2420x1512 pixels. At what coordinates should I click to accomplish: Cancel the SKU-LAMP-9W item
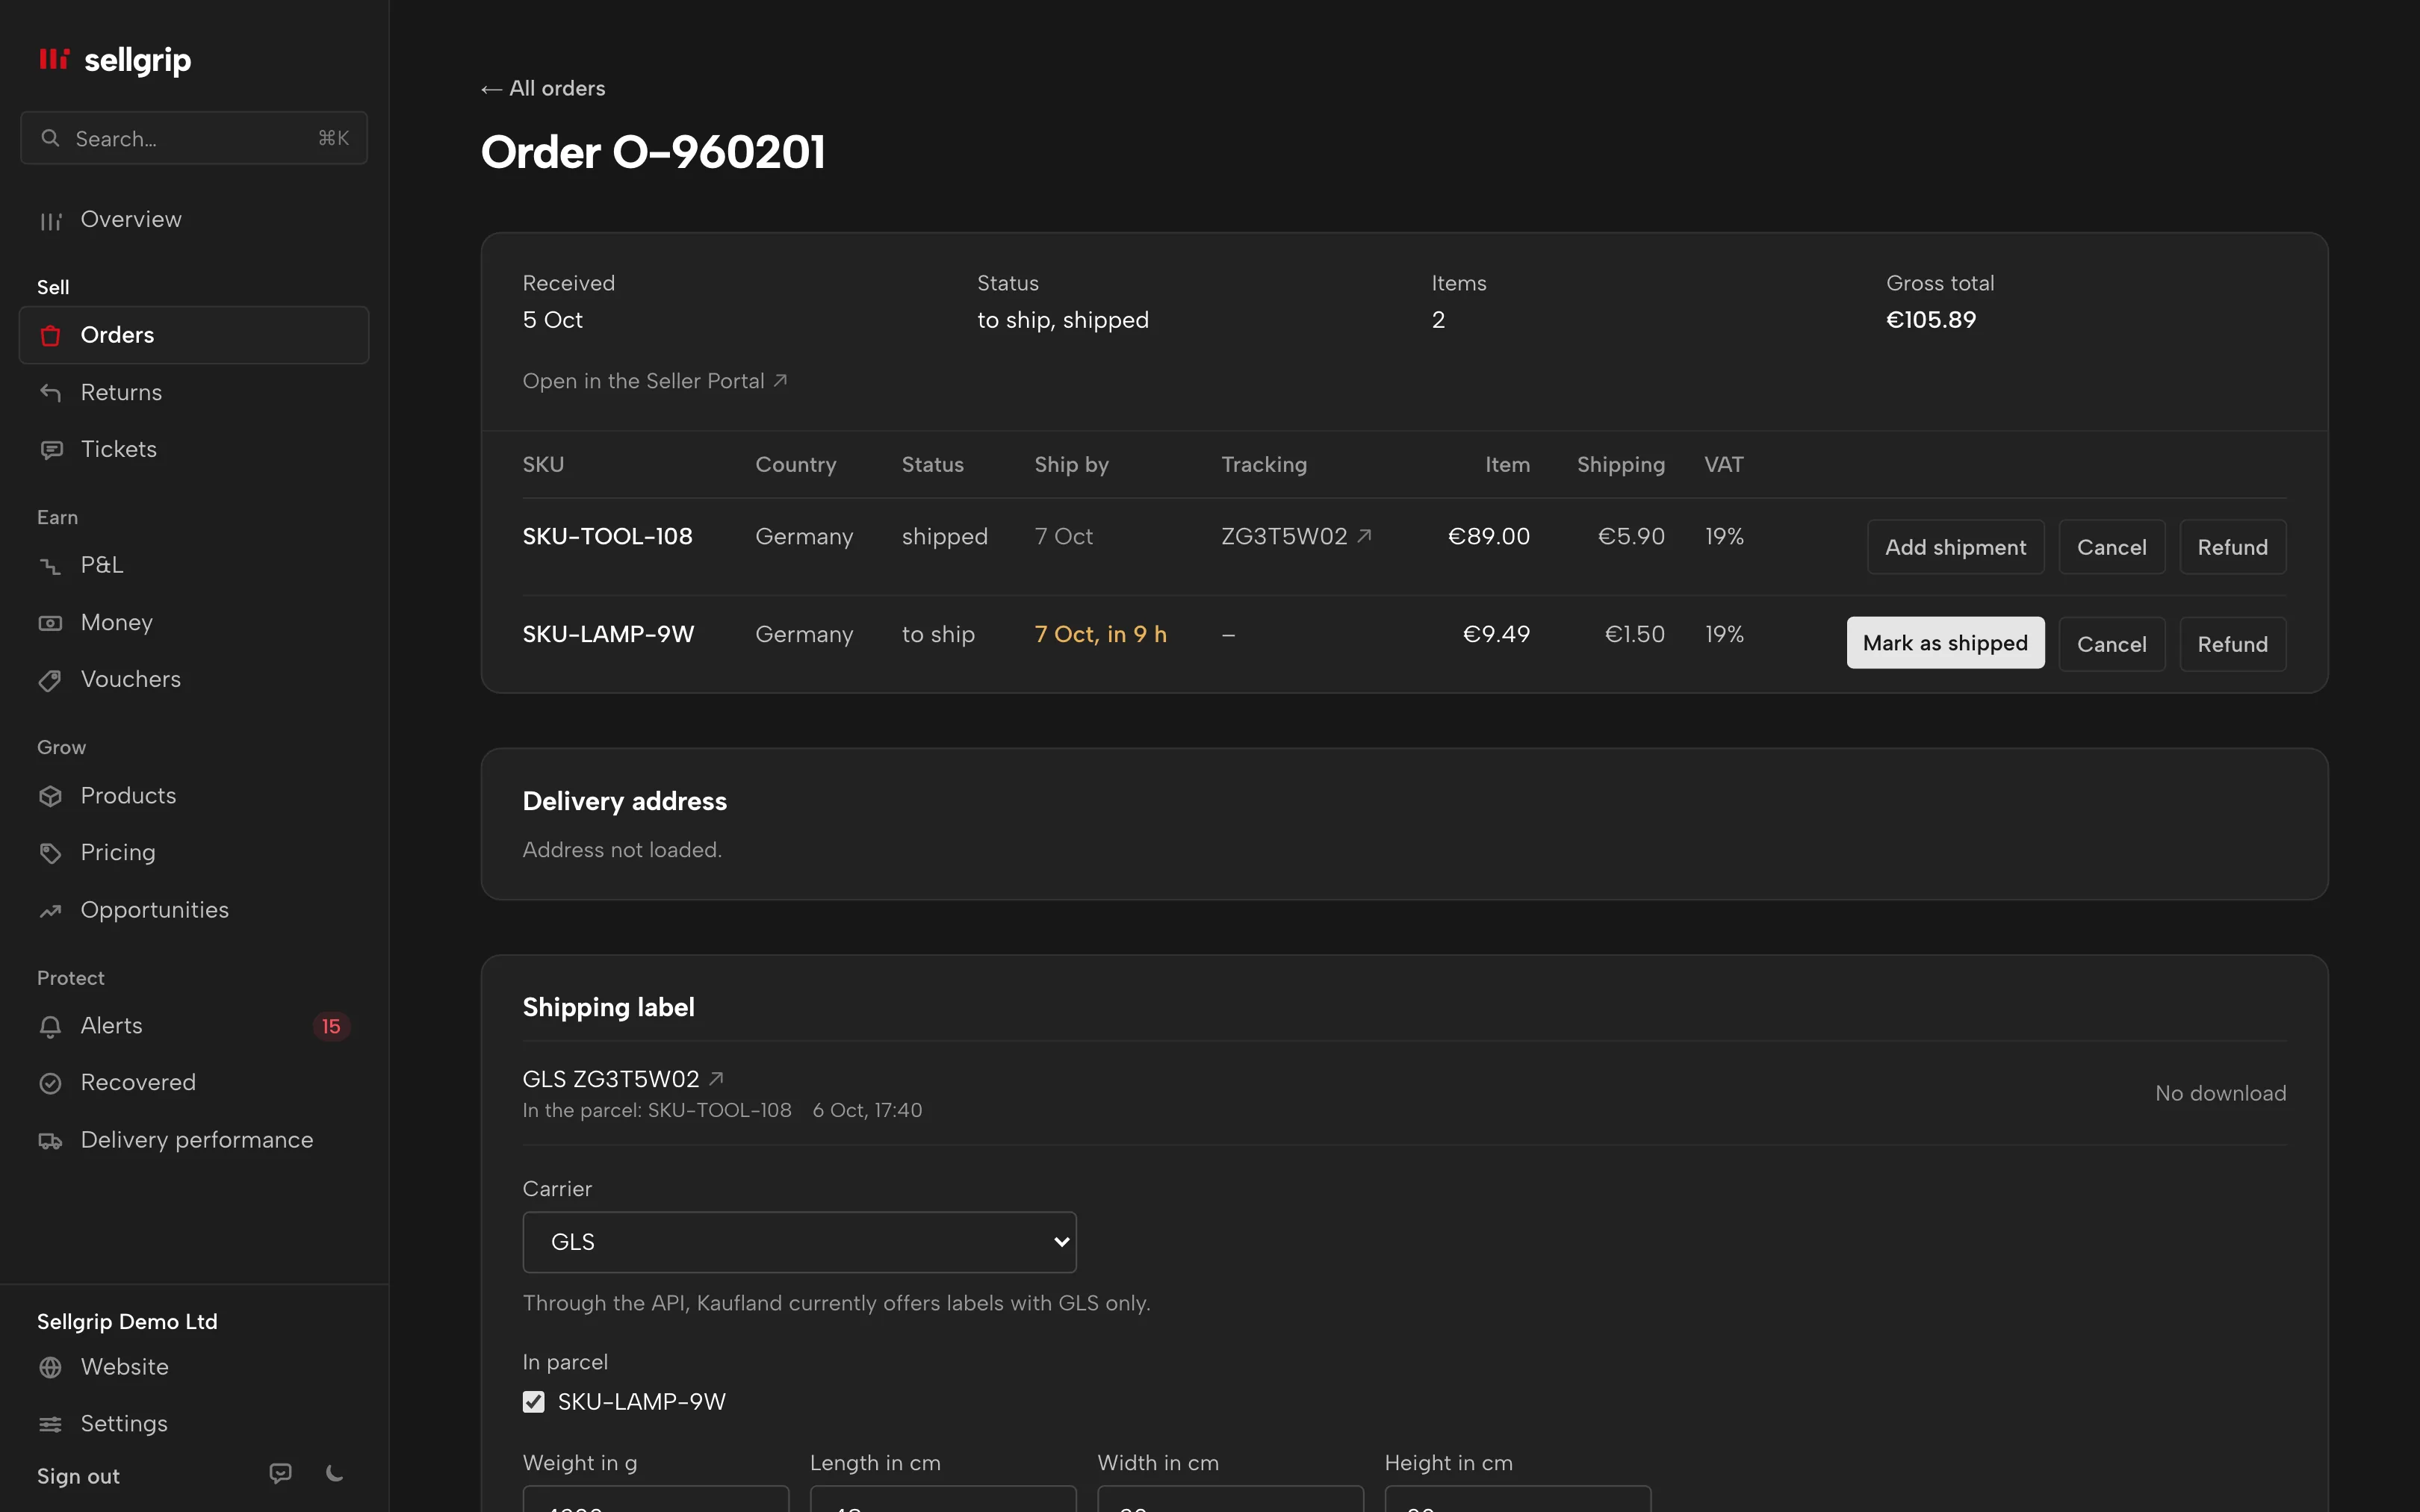[x=2111, y=644]
